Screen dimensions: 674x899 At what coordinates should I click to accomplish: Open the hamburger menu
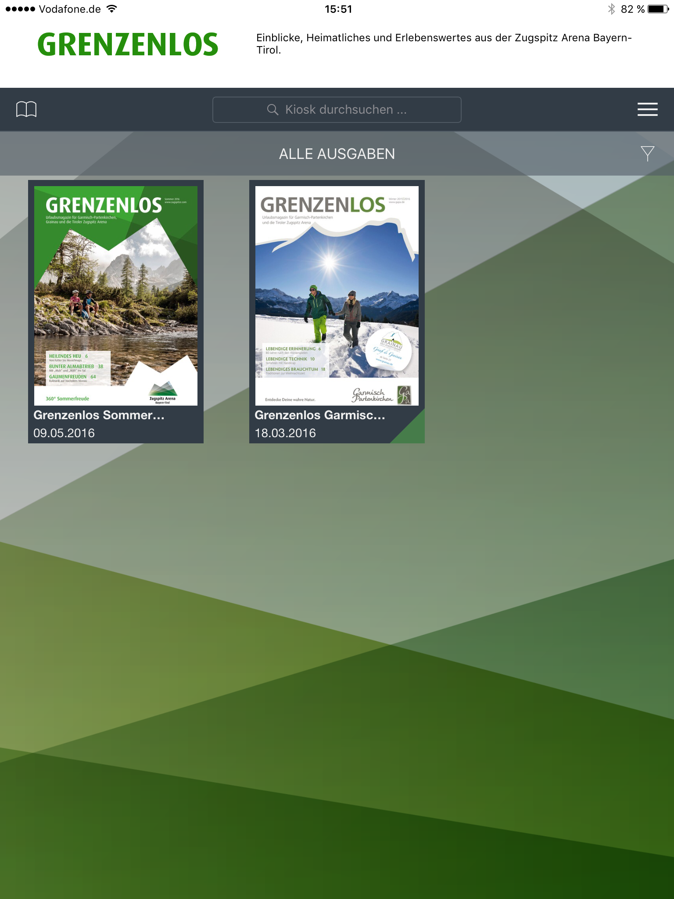[647, 109]
